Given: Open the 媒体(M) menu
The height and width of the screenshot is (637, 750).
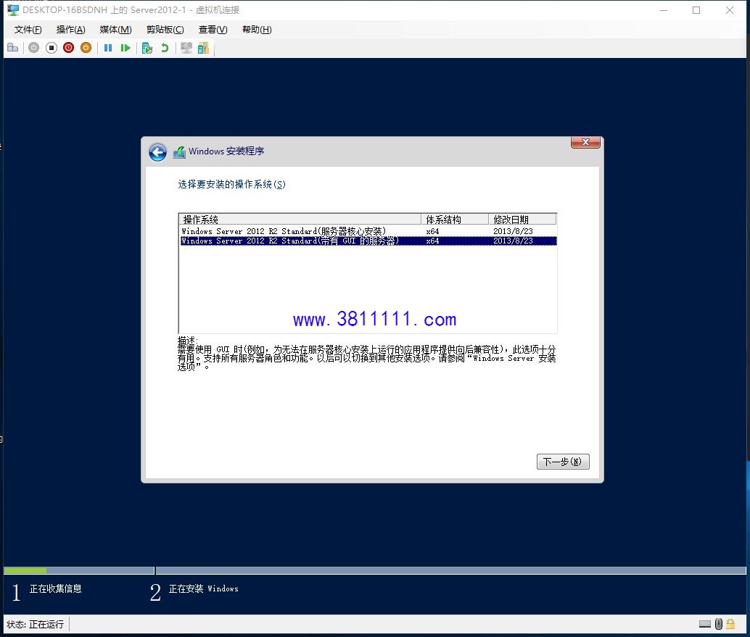Looking at the screenshot, I should pyautogui.click(x=115, y=30).
